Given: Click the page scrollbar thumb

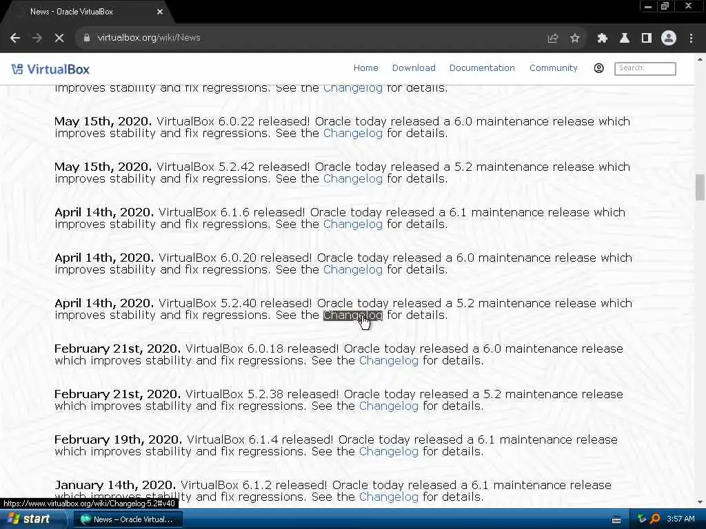Looking at the screenshot, I should click(x=700, y=187).
